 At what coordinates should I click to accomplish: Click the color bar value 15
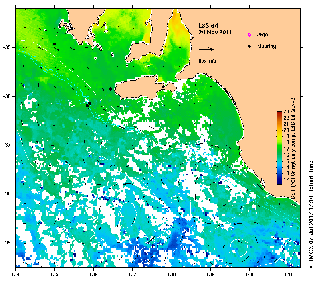[286, 161]
